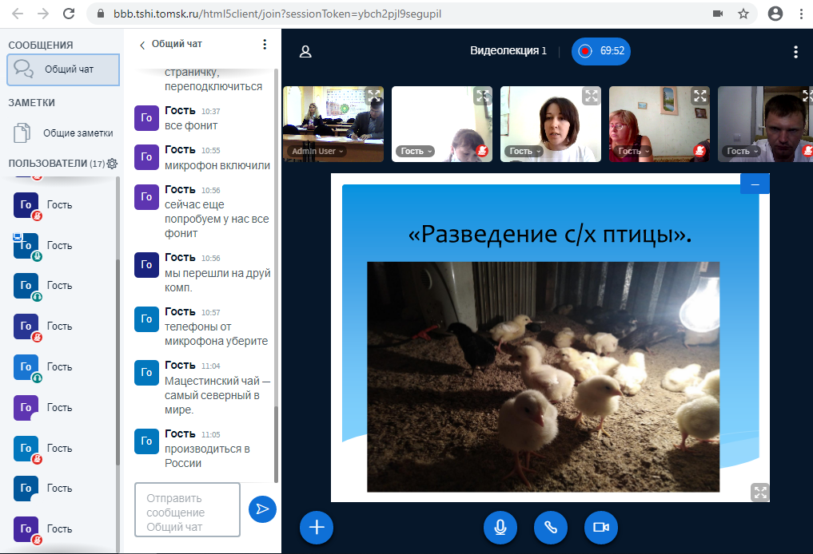Click the recording indicator 69:52 button
This screenshot has height=554, width=813.
coord(601,51)
